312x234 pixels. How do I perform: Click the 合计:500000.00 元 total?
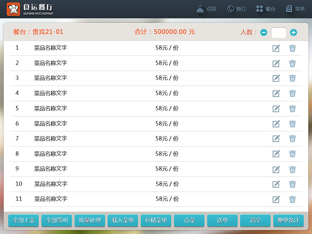165,32
